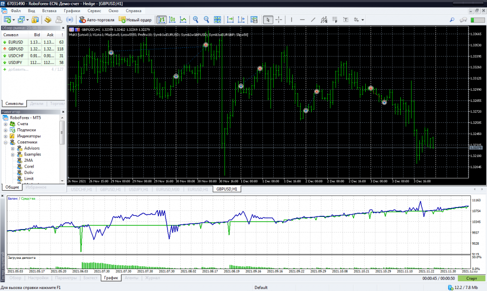Viewport: 487px width, 291px height.
Task: Select the vertical line drawing tool
Action: [291, 20]
